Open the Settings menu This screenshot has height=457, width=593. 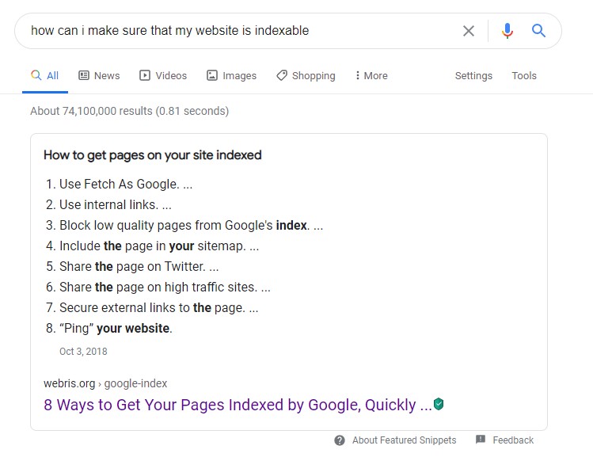click(x=473, y=76)
